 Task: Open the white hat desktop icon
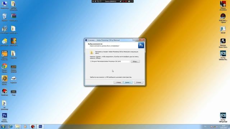14,80
